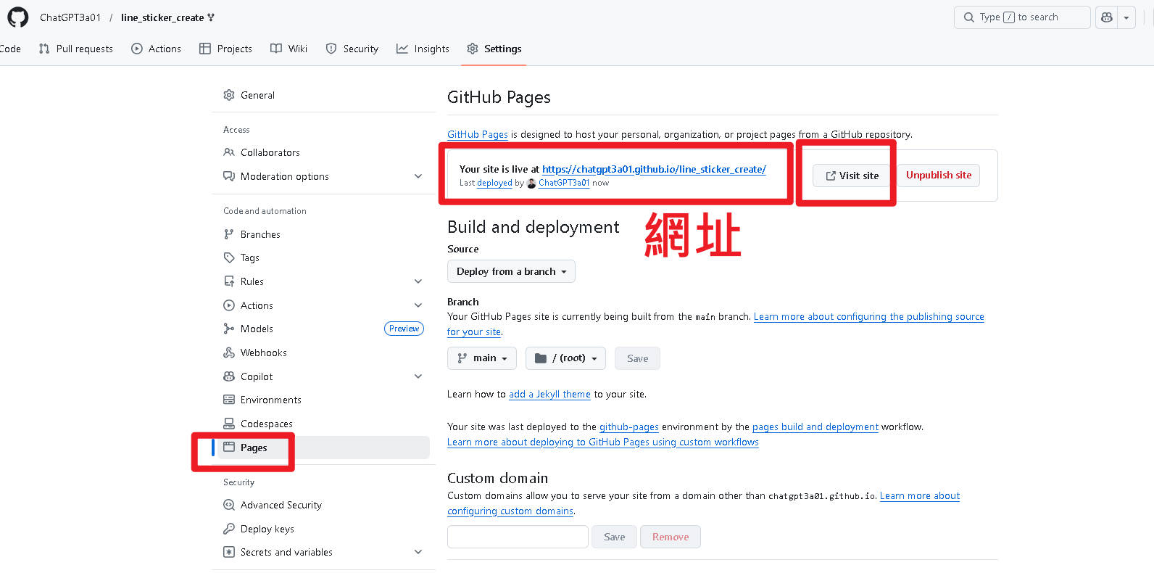Expand the Copilot section chevron
This screenshot has height=573, width=1154.
pos(418,376)
